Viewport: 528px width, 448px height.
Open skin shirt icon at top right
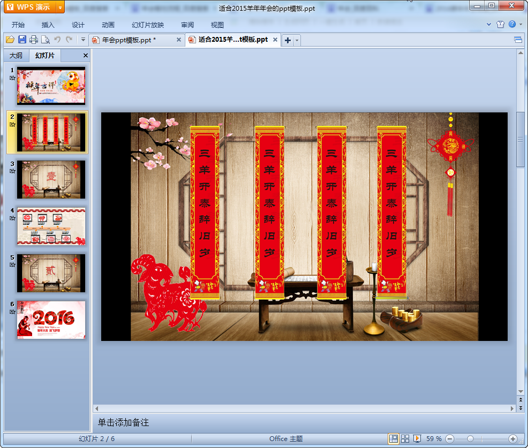click(500, 24)
